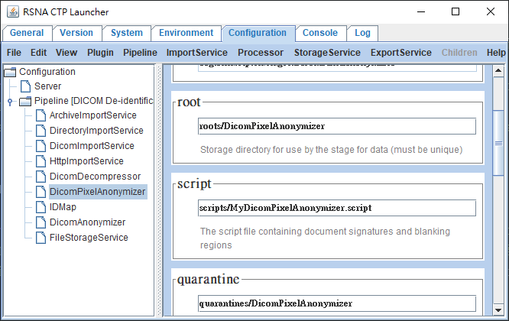Open the View menu
509x321 pixels.
click(66, 53)
